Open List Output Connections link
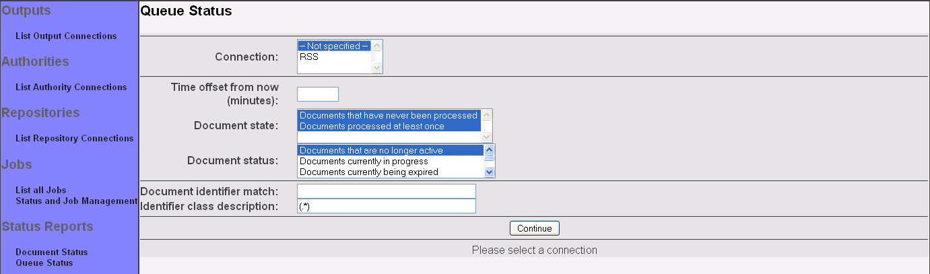This screenshot has height=274, width=930. tap(65, 36)
